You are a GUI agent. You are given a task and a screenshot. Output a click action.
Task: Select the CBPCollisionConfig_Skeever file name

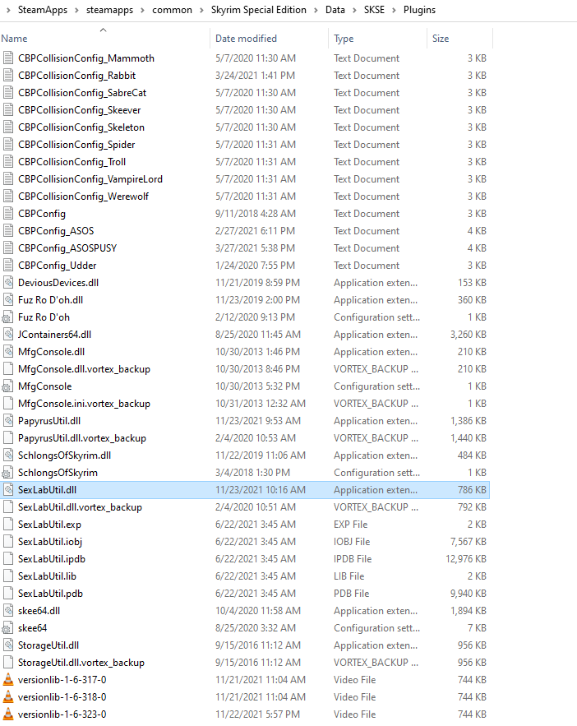click(79, 109)
